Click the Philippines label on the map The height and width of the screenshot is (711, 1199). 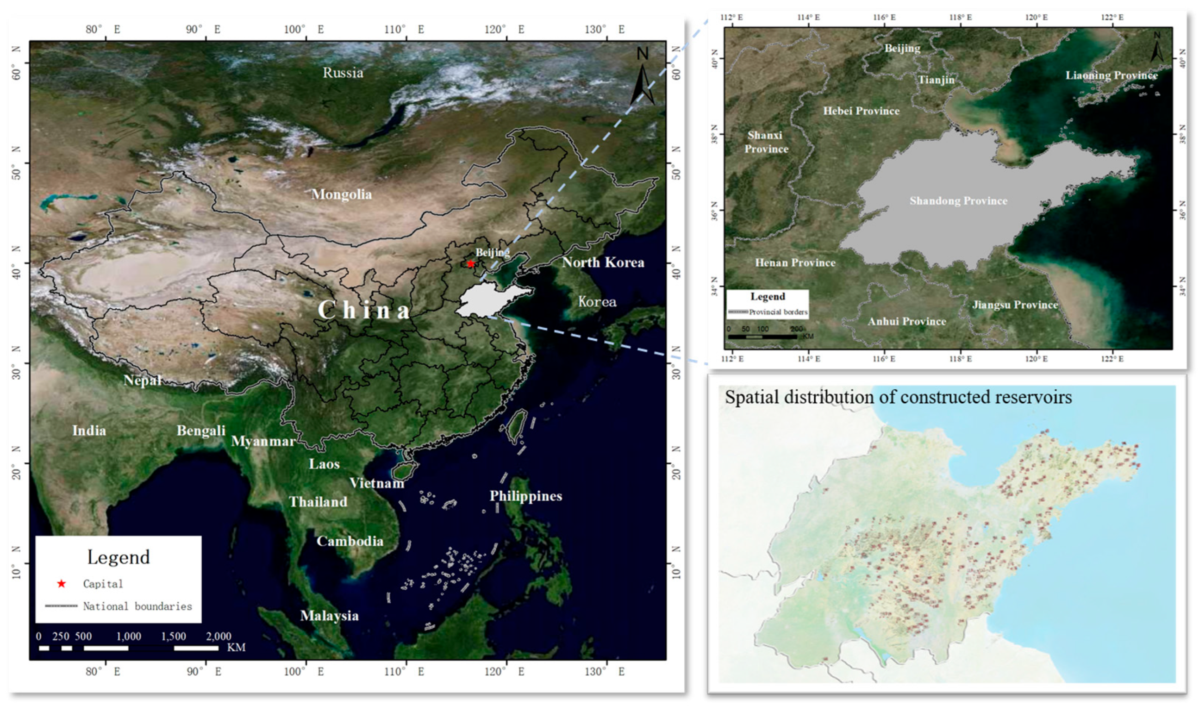pyautogui.click(x=525, y=496)
